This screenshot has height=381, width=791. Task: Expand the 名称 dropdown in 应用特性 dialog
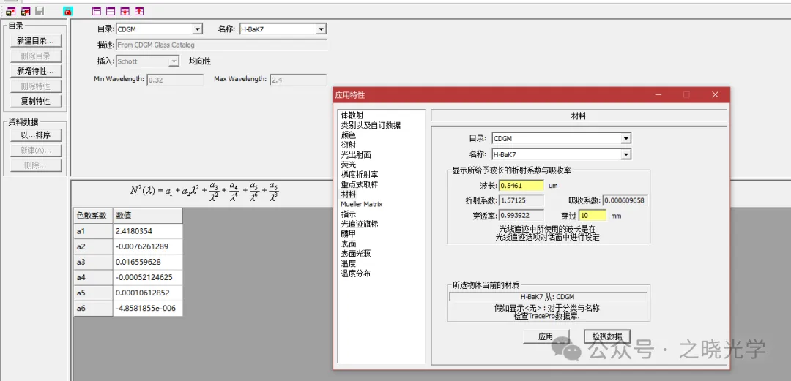[x=625, y=154]
